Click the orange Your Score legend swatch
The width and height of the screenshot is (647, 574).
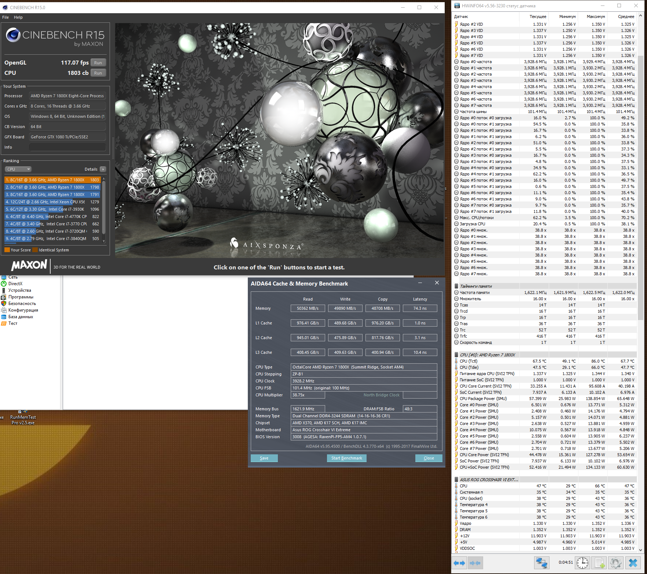tap(7, 250)
